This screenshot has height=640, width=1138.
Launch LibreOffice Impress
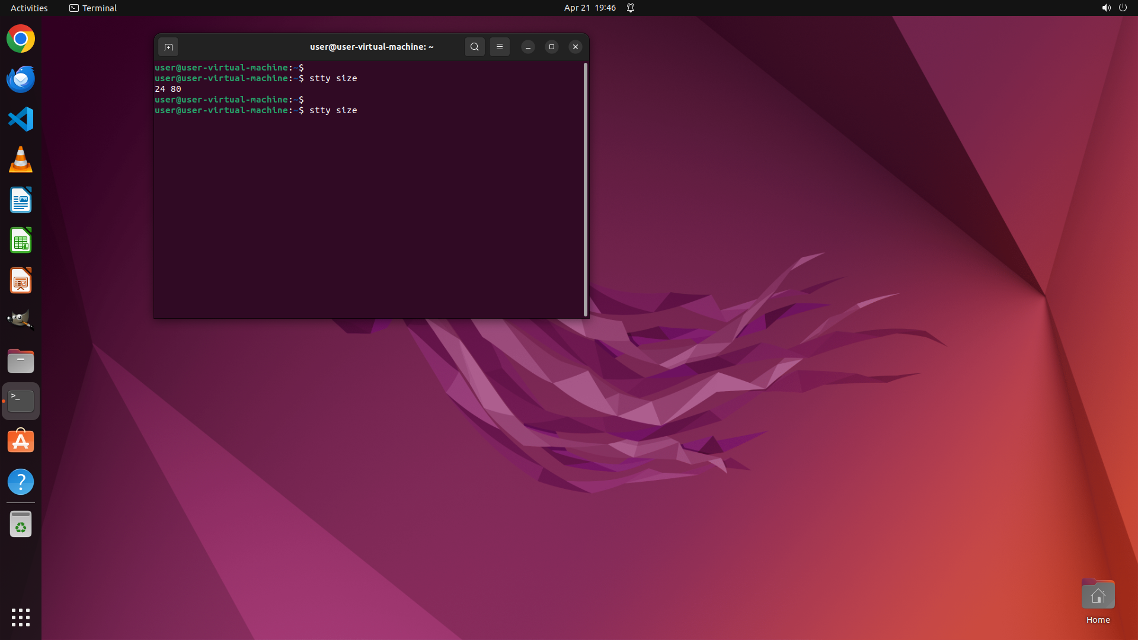[21, 281]
